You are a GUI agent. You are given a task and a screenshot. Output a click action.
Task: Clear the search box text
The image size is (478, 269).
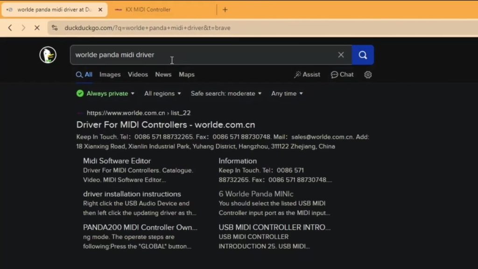(x=341, y=55)
